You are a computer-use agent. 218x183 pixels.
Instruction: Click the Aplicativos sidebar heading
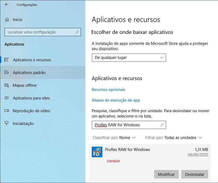click(x=14, y=44)
